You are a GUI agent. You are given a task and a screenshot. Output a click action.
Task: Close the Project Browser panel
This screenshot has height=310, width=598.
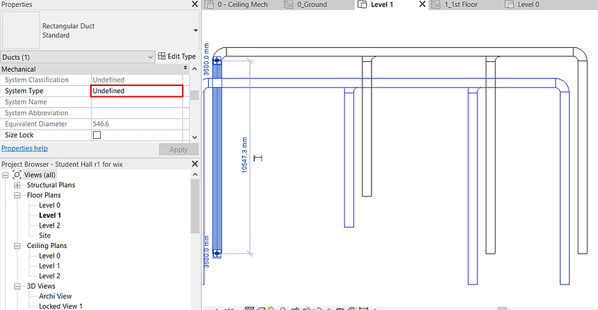tap(195, 163)
